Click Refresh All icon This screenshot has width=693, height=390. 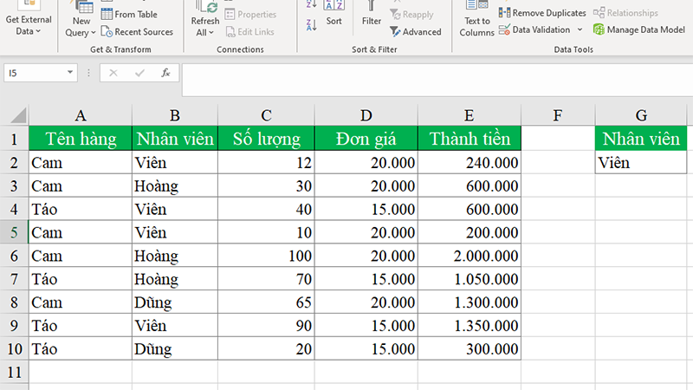(205, 7)
